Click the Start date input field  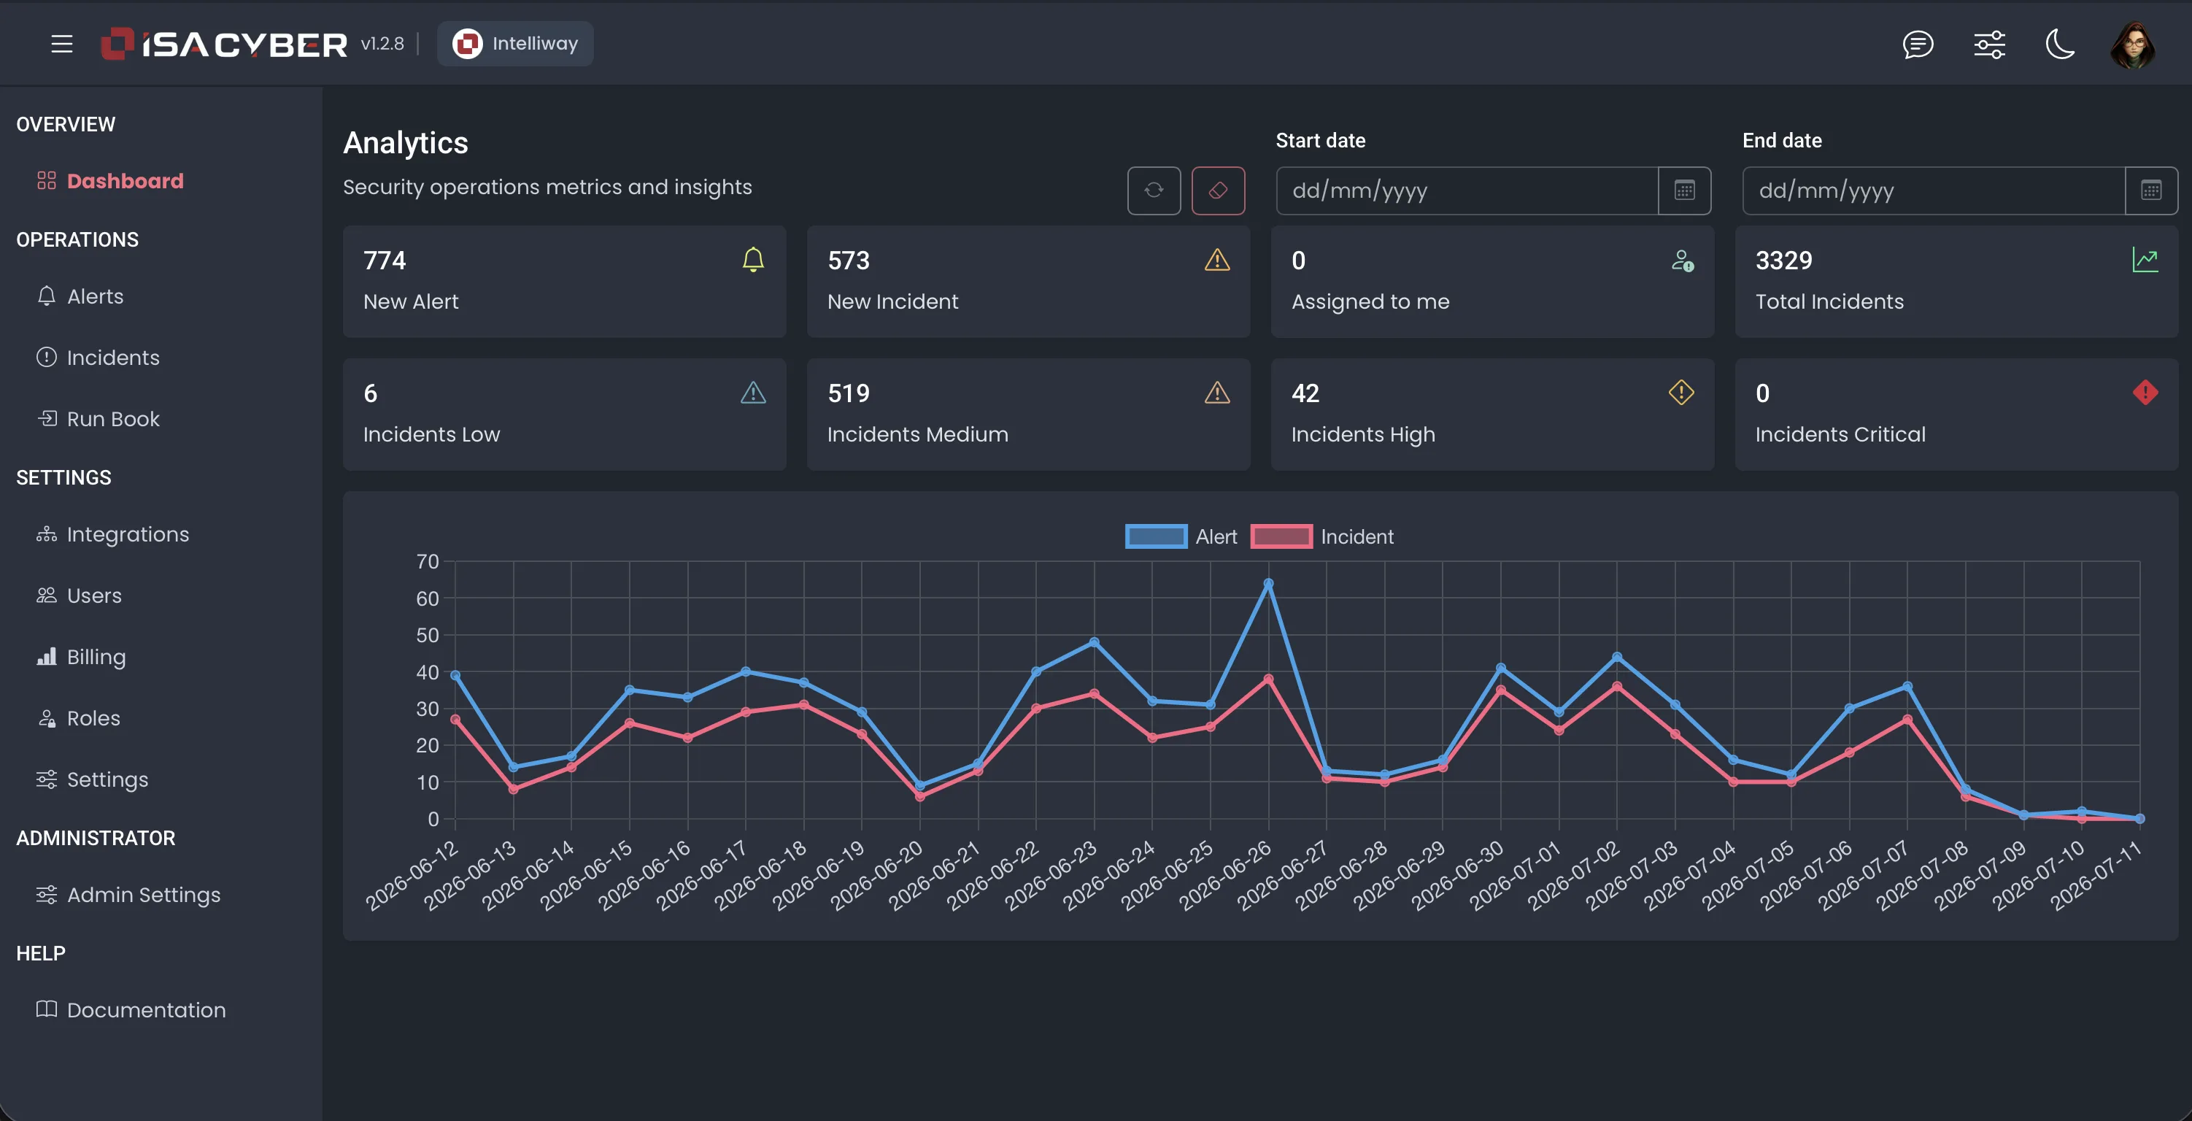(x=1467, y=190)
